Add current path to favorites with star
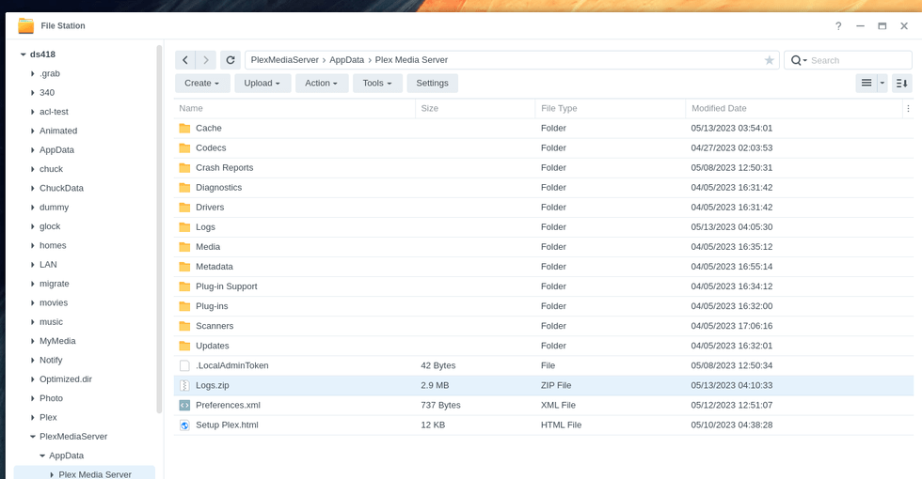922x479 pixels. coord(770,60)
